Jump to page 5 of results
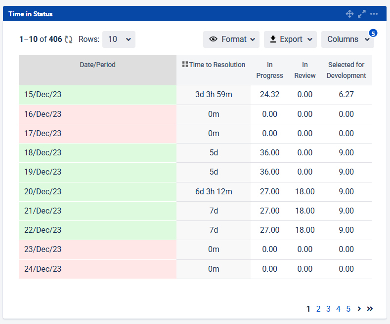 (348, 309)
